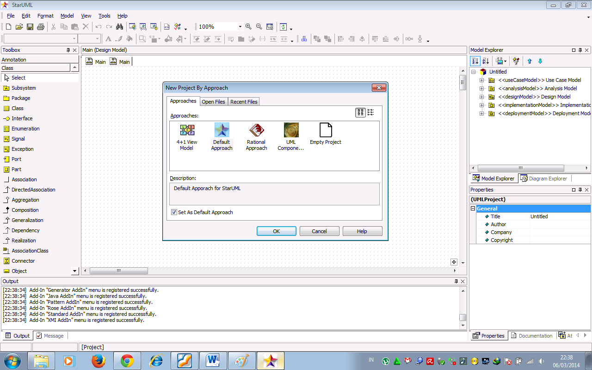Screen dimensions: 592x370
Task: Click the Print icon in toolbar
Action: point(40,27)
